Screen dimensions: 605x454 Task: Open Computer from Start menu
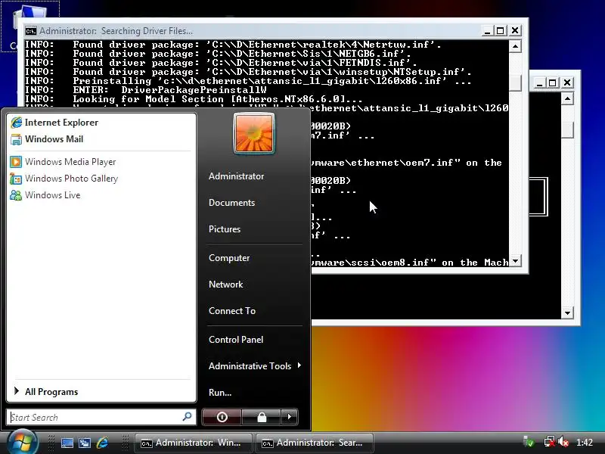(x=229, y=258)
